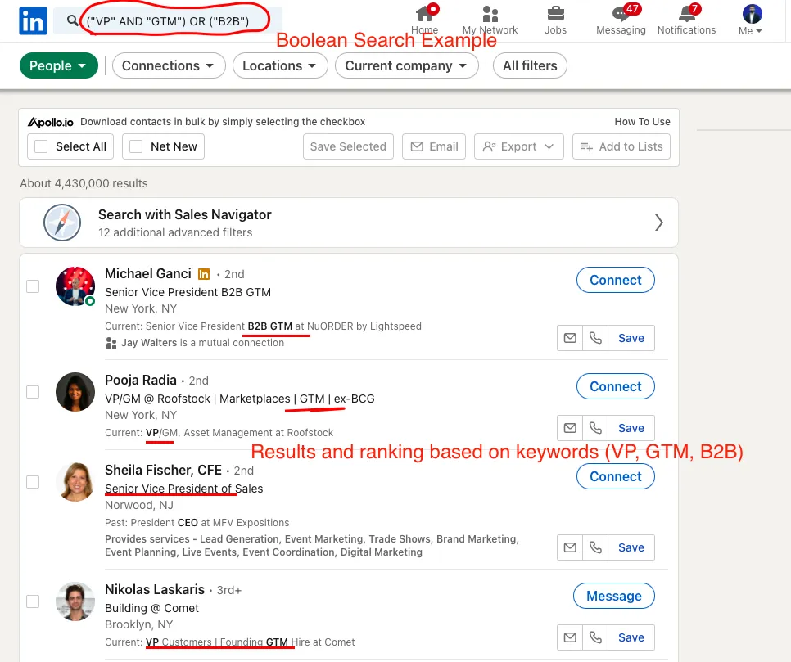Tick the checkbox beside Sheila Fischer

(33, 482)
